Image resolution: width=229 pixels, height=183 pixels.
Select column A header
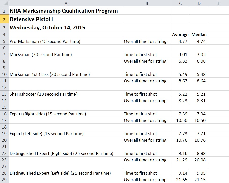[x=66, y=3]
